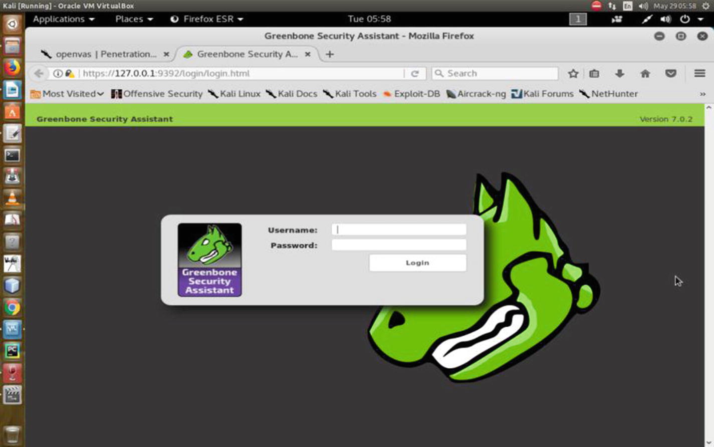Open the Firefox downloads arrow

[x=620, y=74]
